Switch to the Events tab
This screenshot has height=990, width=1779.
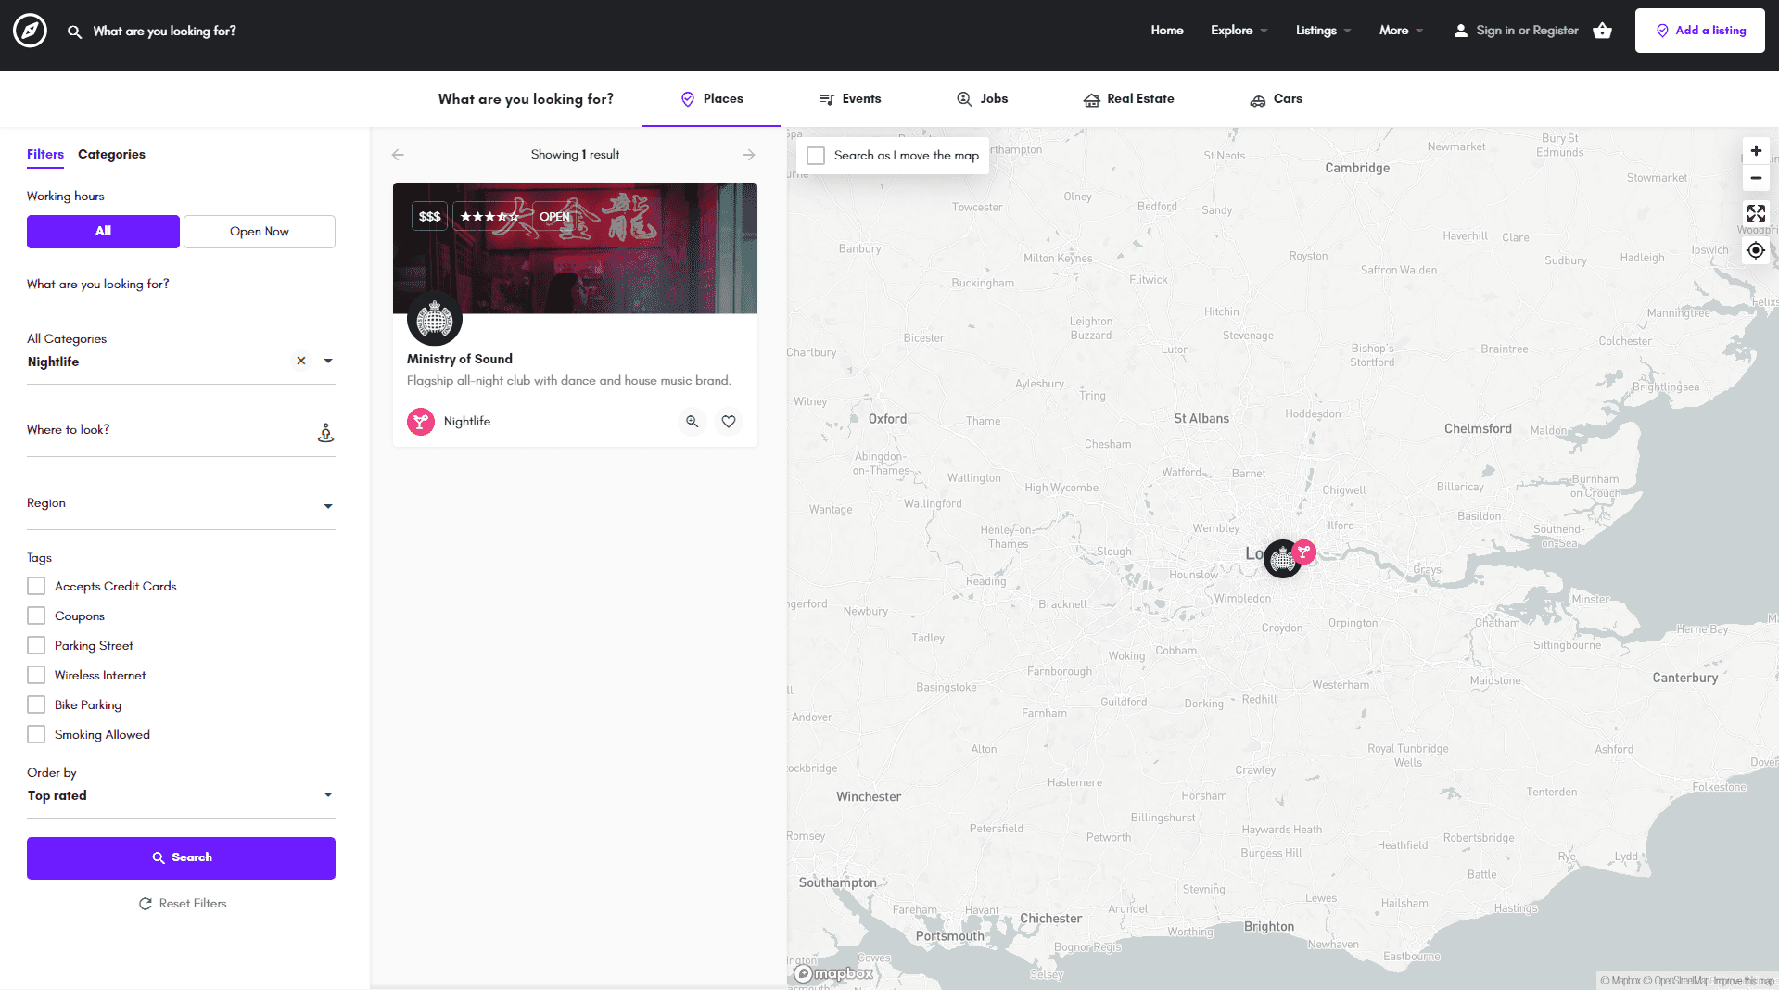pyautogui.click(x=850, y=99)
